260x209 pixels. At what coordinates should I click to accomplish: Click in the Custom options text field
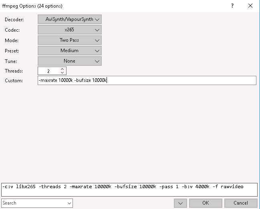tap(147, 81)
